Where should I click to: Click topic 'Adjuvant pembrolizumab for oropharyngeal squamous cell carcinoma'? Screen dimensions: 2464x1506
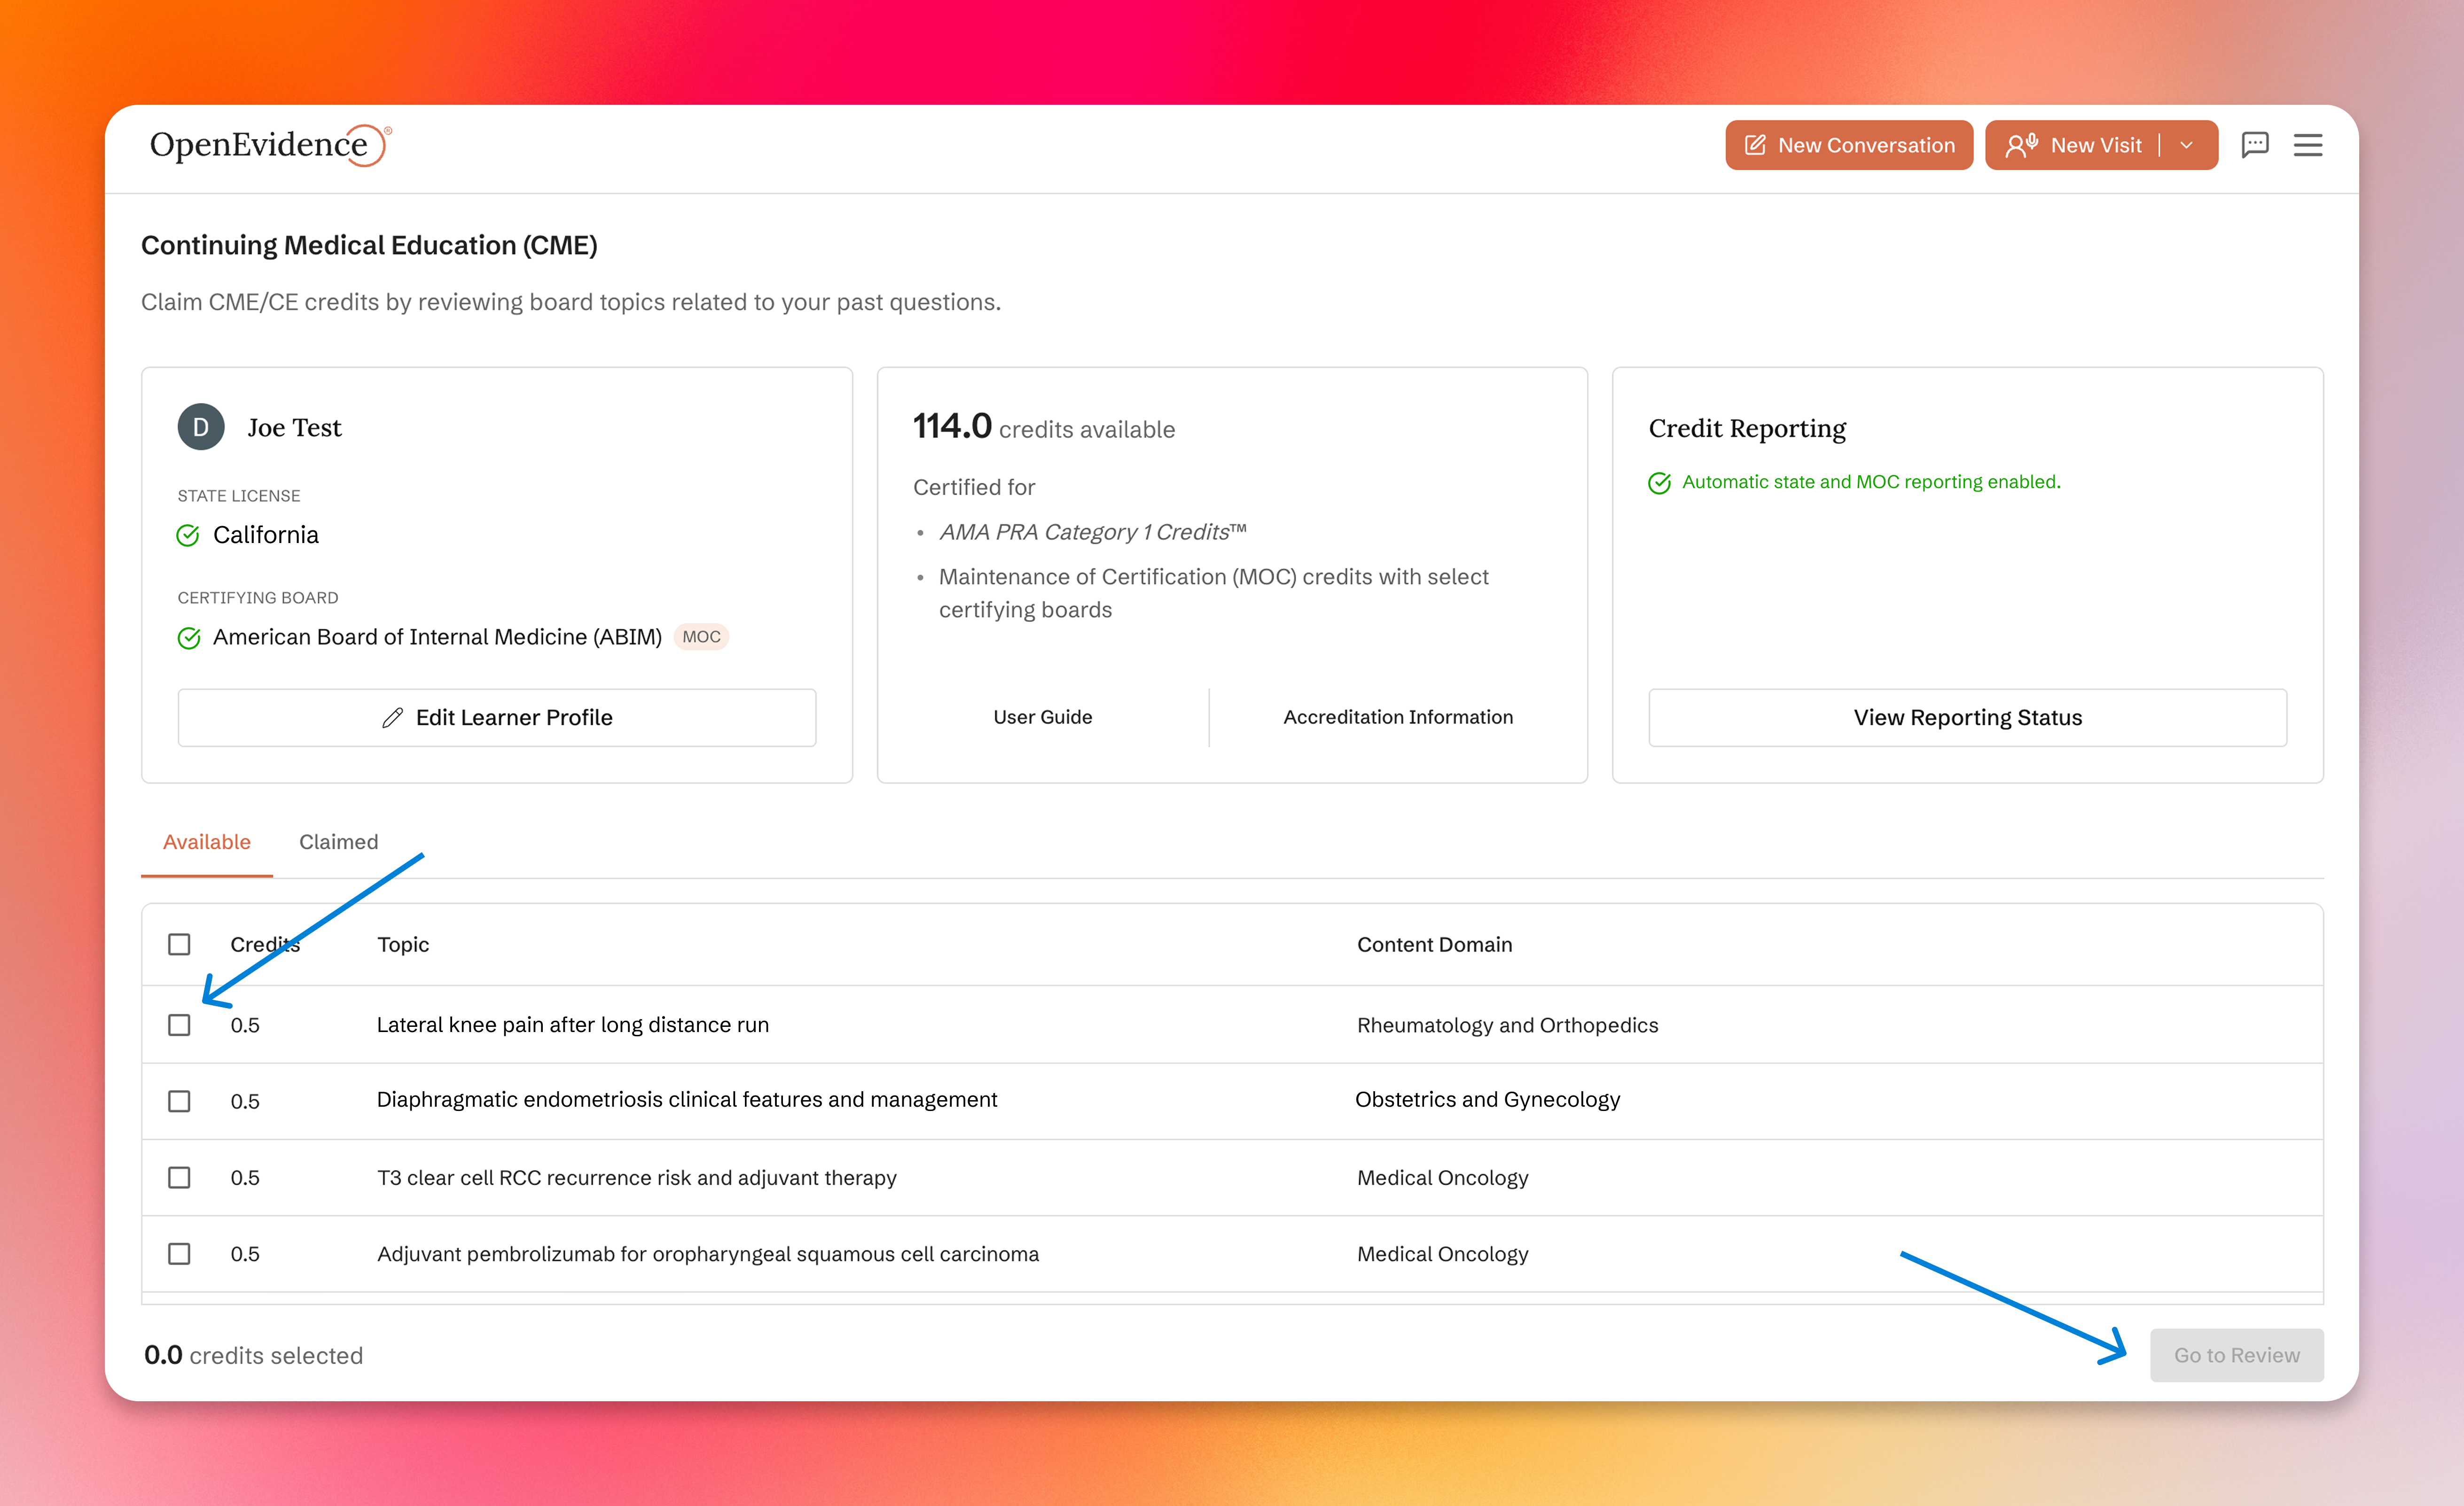(x=708, y=1254)
